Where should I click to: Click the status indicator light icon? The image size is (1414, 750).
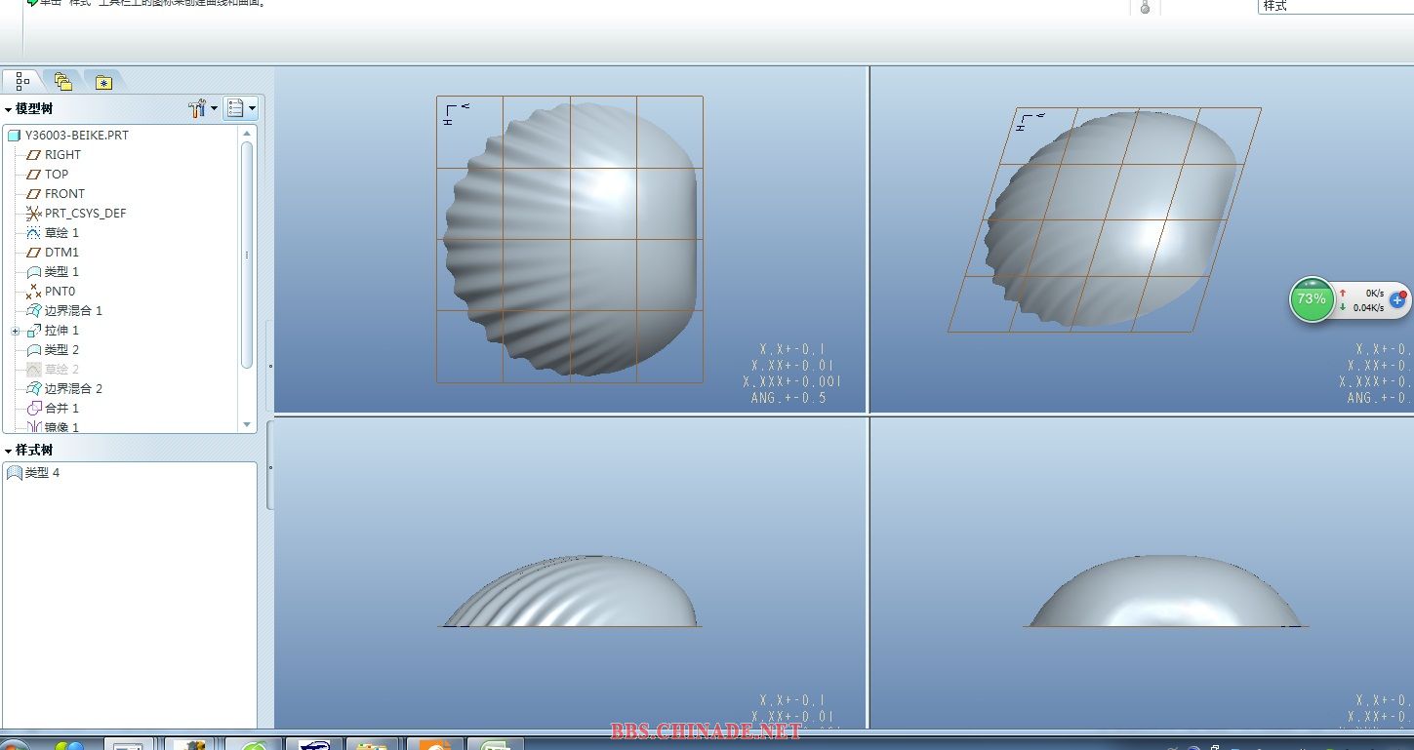point(1146,7)
